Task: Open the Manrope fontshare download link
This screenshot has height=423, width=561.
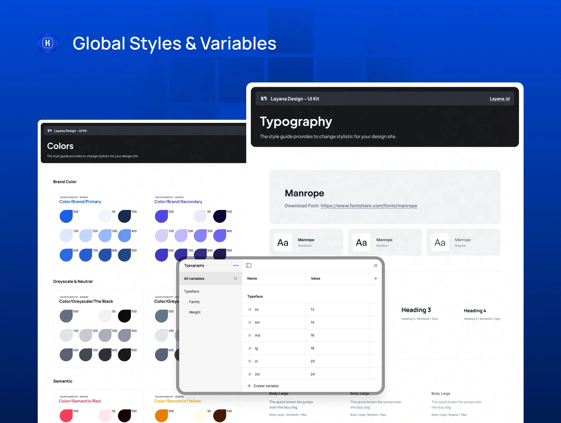Action: tap(369, 206)
